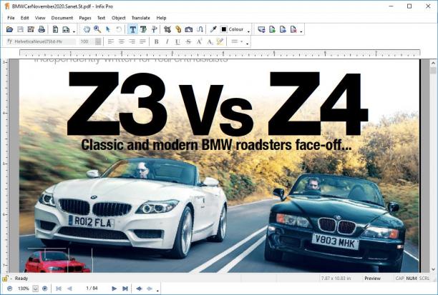Zoom out with the minus button

[x=10, y=289]
